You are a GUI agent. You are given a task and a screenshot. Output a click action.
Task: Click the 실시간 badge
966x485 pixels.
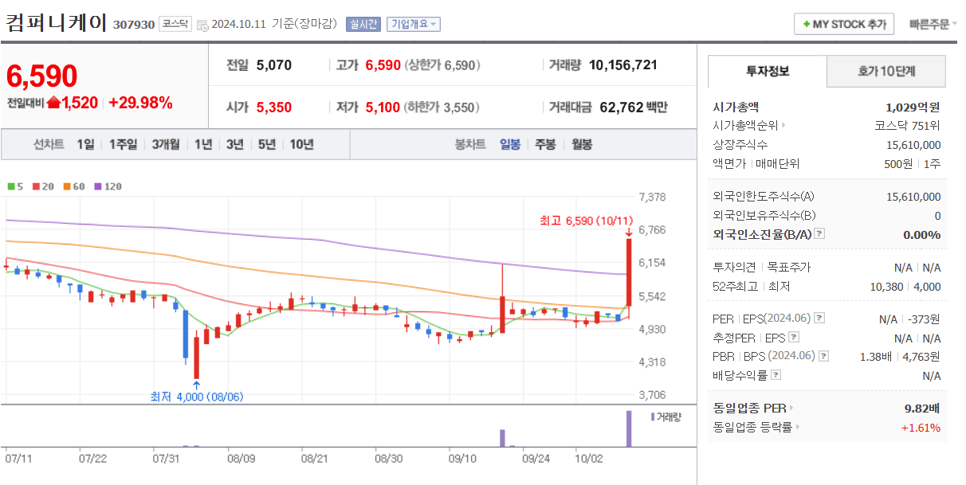(x=364, y=24)
